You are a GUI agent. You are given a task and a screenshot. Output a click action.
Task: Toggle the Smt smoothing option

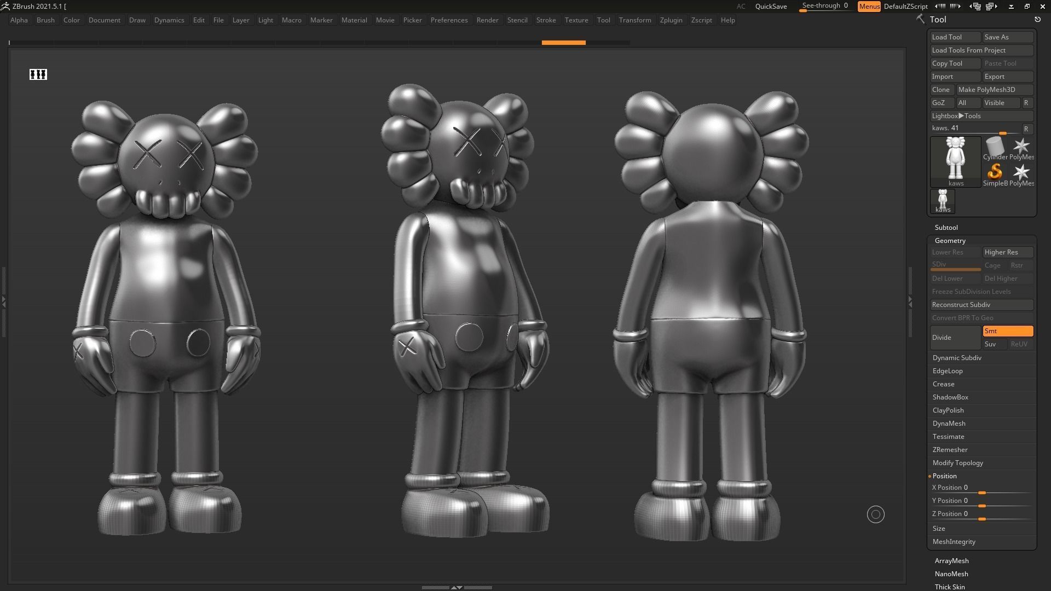click(x=1008, y=331)
